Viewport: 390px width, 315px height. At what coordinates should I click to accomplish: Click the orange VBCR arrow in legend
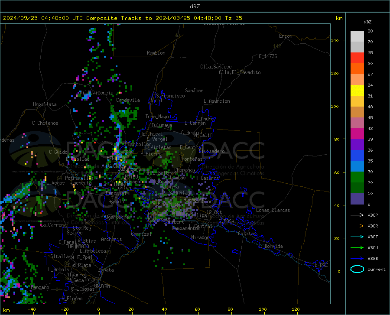point(357,226)
